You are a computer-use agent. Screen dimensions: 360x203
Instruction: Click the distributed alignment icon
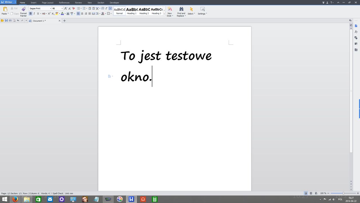tap(93, 14)
